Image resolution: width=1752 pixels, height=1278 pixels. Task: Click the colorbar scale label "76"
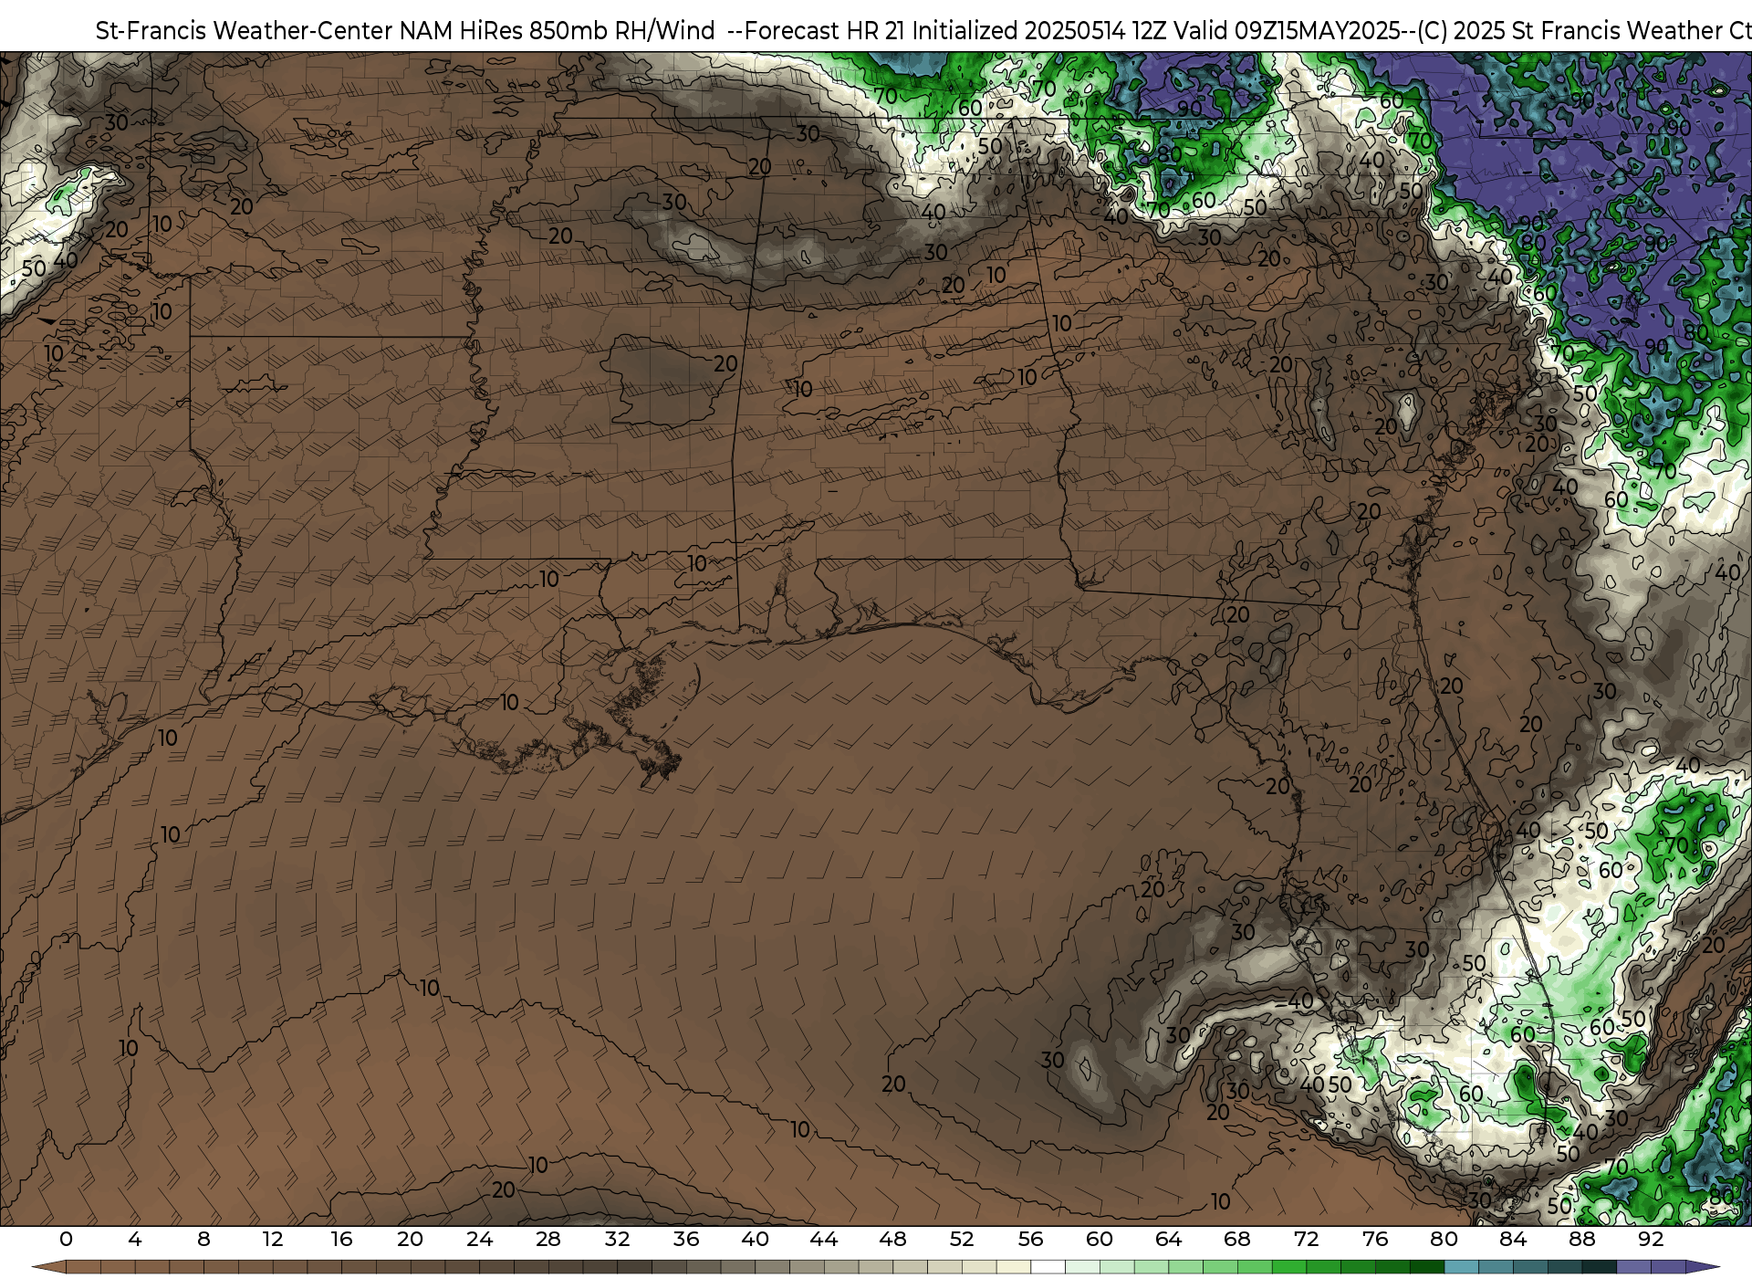coord(1375,1239)
